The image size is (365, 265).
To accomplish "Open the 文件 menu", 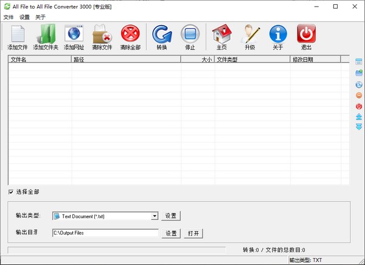I will pos(9,17).
